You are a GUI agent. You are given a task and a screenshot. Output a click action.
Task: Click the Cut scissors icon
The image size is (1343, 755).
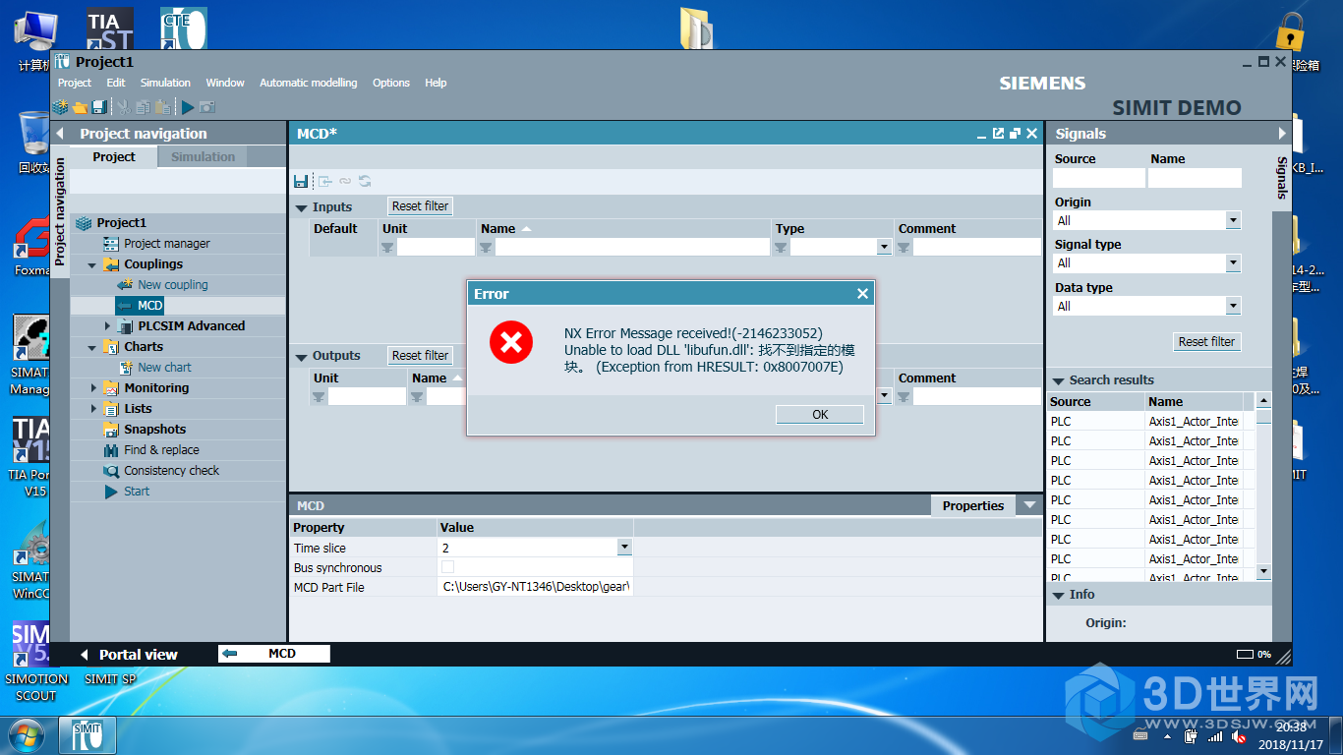pos(125,107)
